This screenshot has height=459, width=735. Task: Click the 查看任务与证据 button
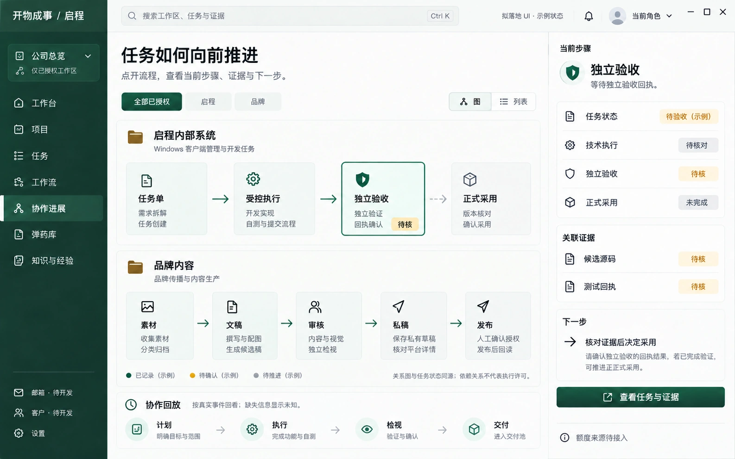pyautogui.click(x=640, y=397)
